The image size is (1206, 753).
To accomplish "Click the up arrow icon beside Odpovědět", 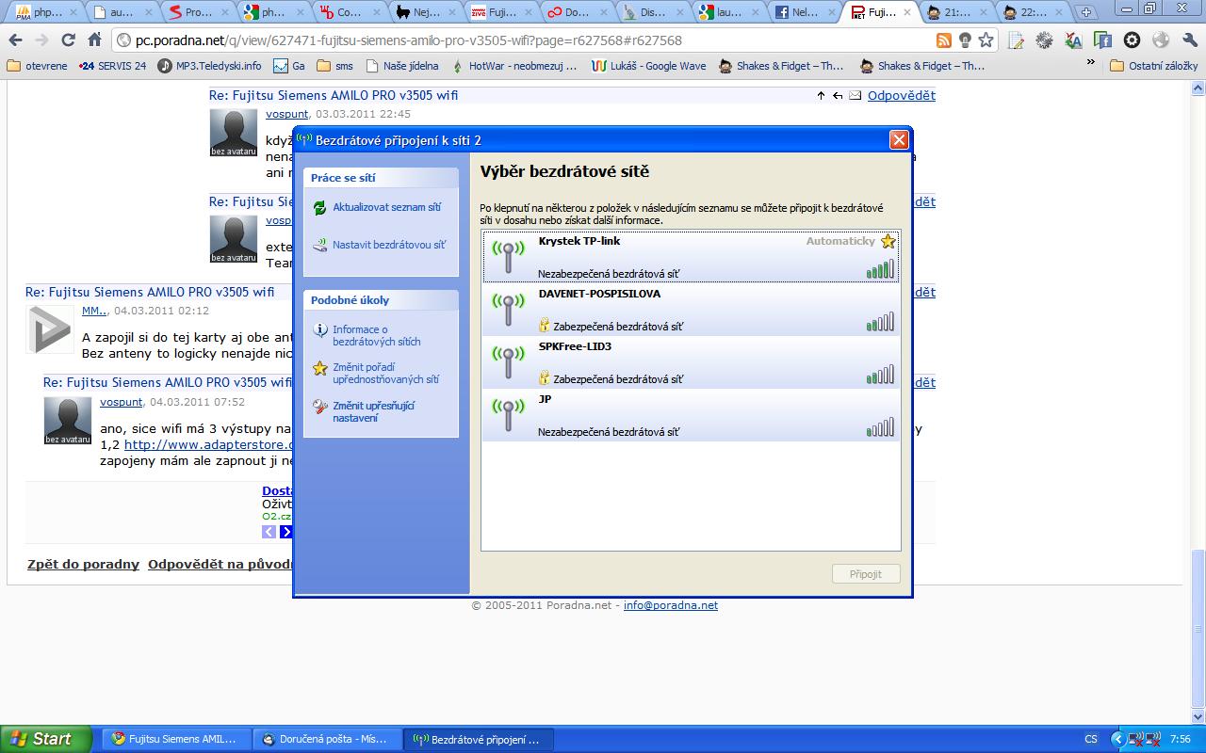I will pos(821,96).
